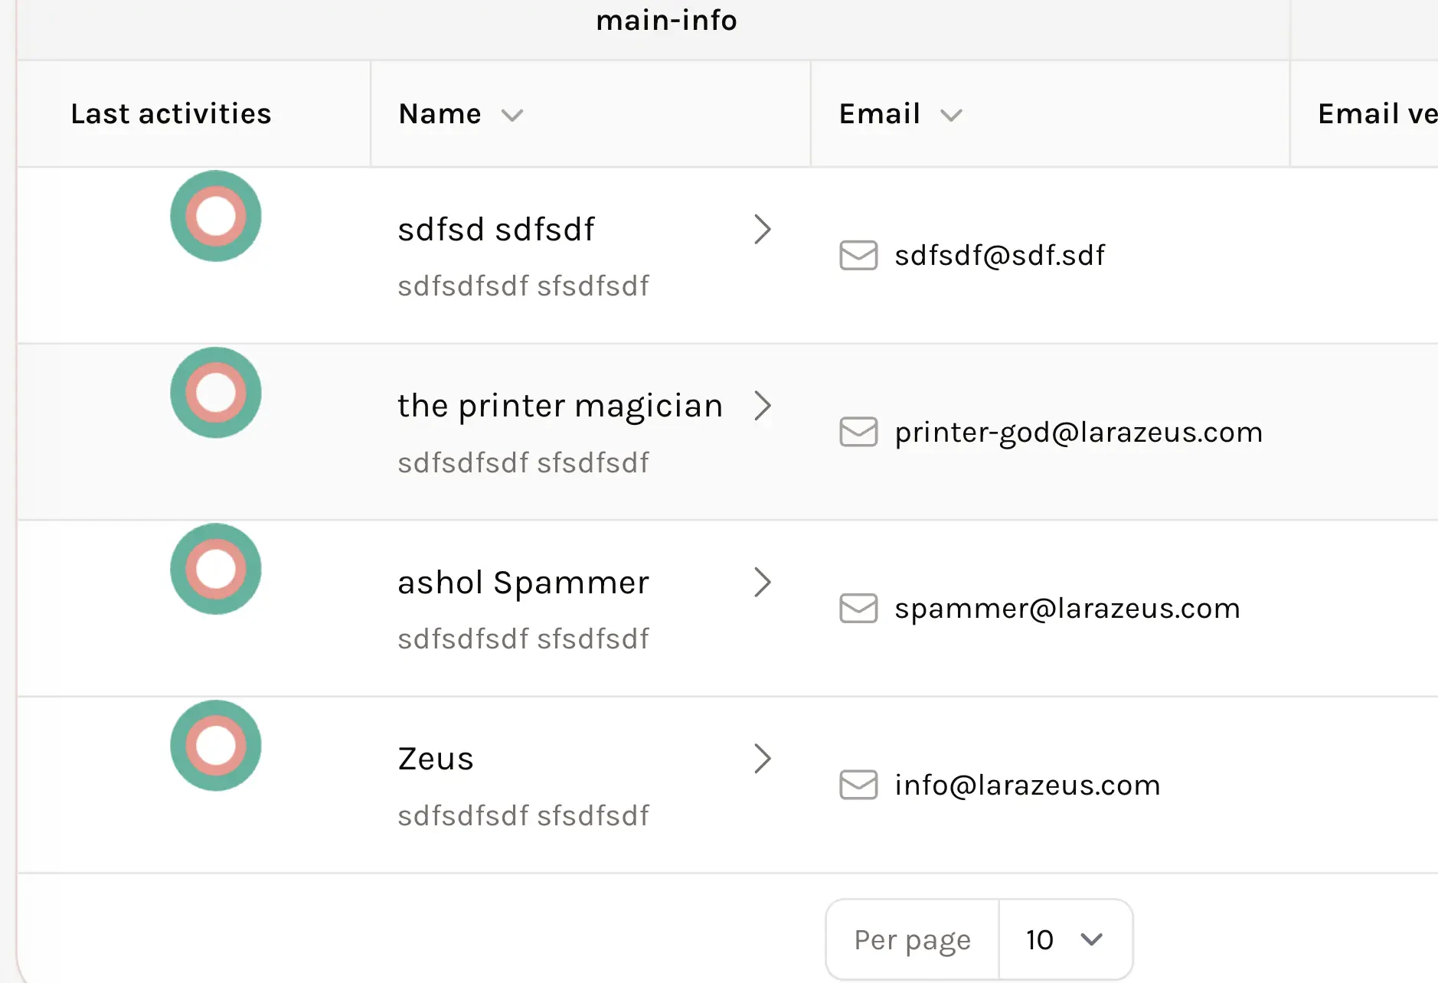Expand the sdfsd sdfsdf row chevron
Image resolution: width=1438 pixels, height=983 pixels.
[762, 229]
